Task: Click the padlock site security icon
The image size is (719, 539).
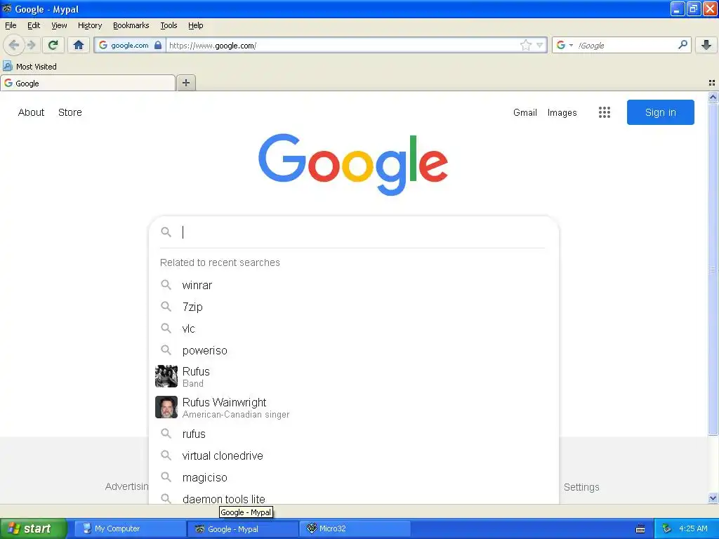Action: coord(158,45)
